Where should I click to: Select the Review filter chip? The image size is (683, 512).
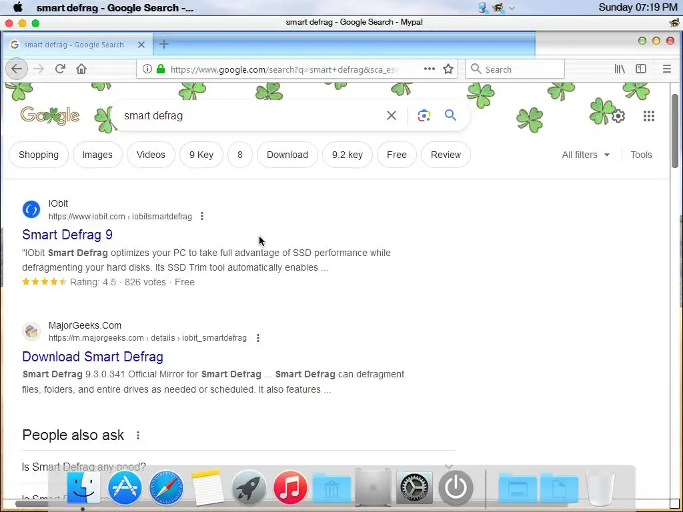[x=446, y=155]
